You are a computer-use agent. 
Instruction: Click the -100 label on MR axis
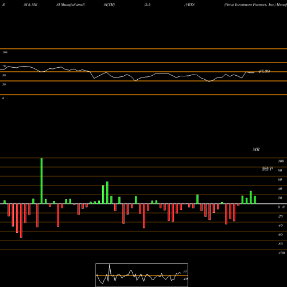pos(281,253)
